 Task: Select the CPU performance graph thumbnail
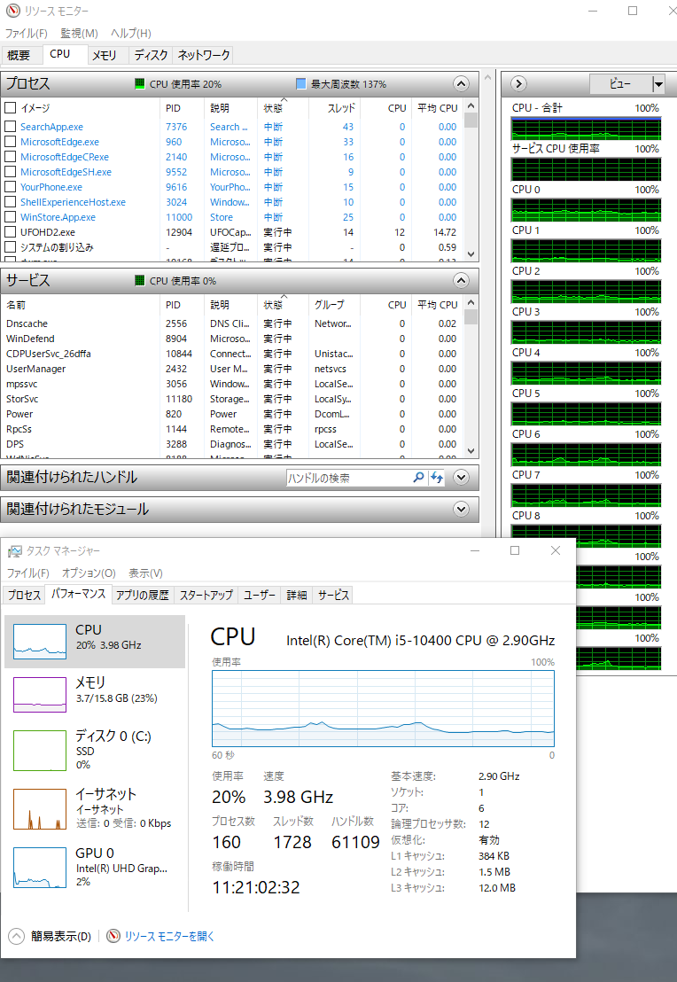[40, 642]
